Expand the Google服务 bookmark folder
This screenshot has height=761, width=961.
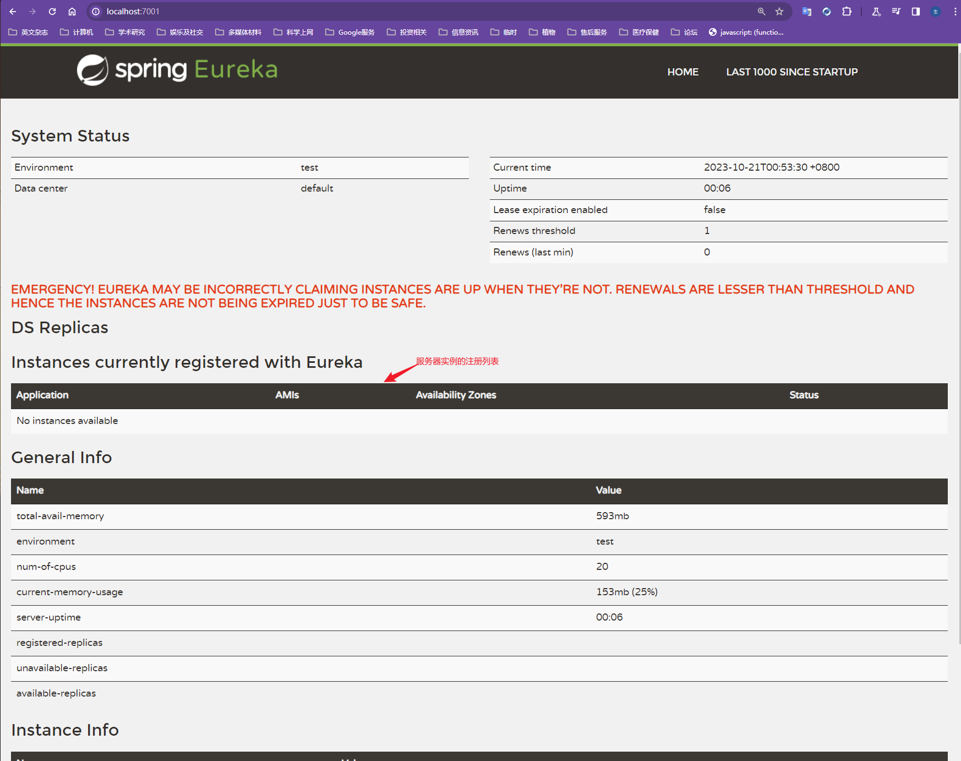[x=350, y=32]
